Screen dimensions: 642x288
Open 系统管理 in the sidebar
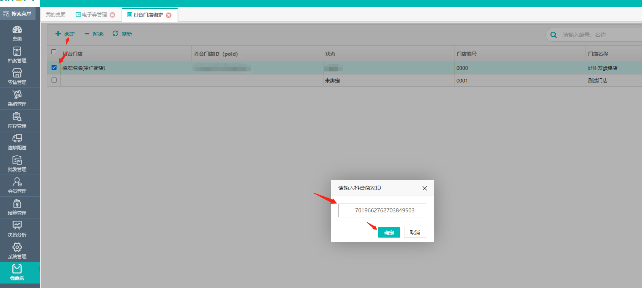(17, 251)
